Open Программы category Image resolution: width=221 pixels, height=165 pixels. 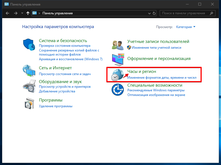pos(51,100)
